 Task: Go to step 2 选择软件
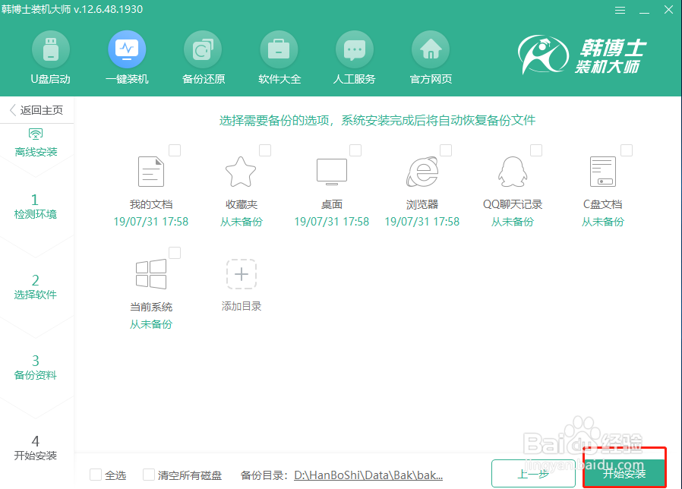pos(36,287)
